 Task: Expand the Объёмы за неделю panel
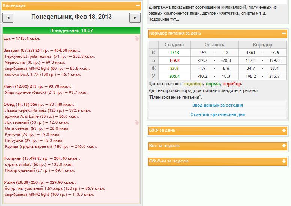[x=284, y=161]
